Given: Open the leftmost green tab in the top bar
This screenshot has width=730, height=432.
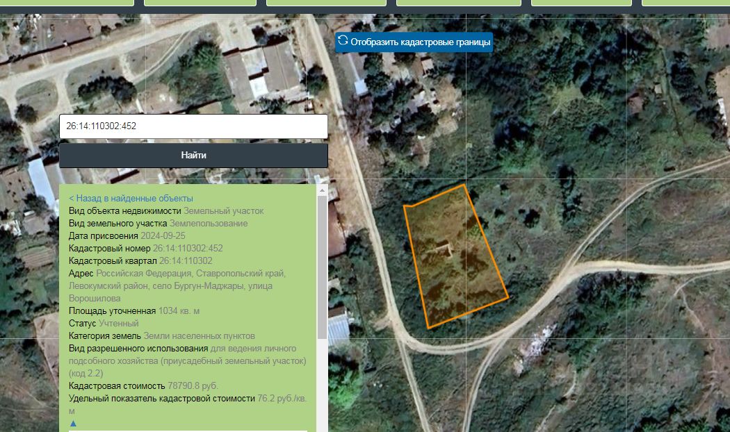Looking at the screenshot, I should (67, 3).
